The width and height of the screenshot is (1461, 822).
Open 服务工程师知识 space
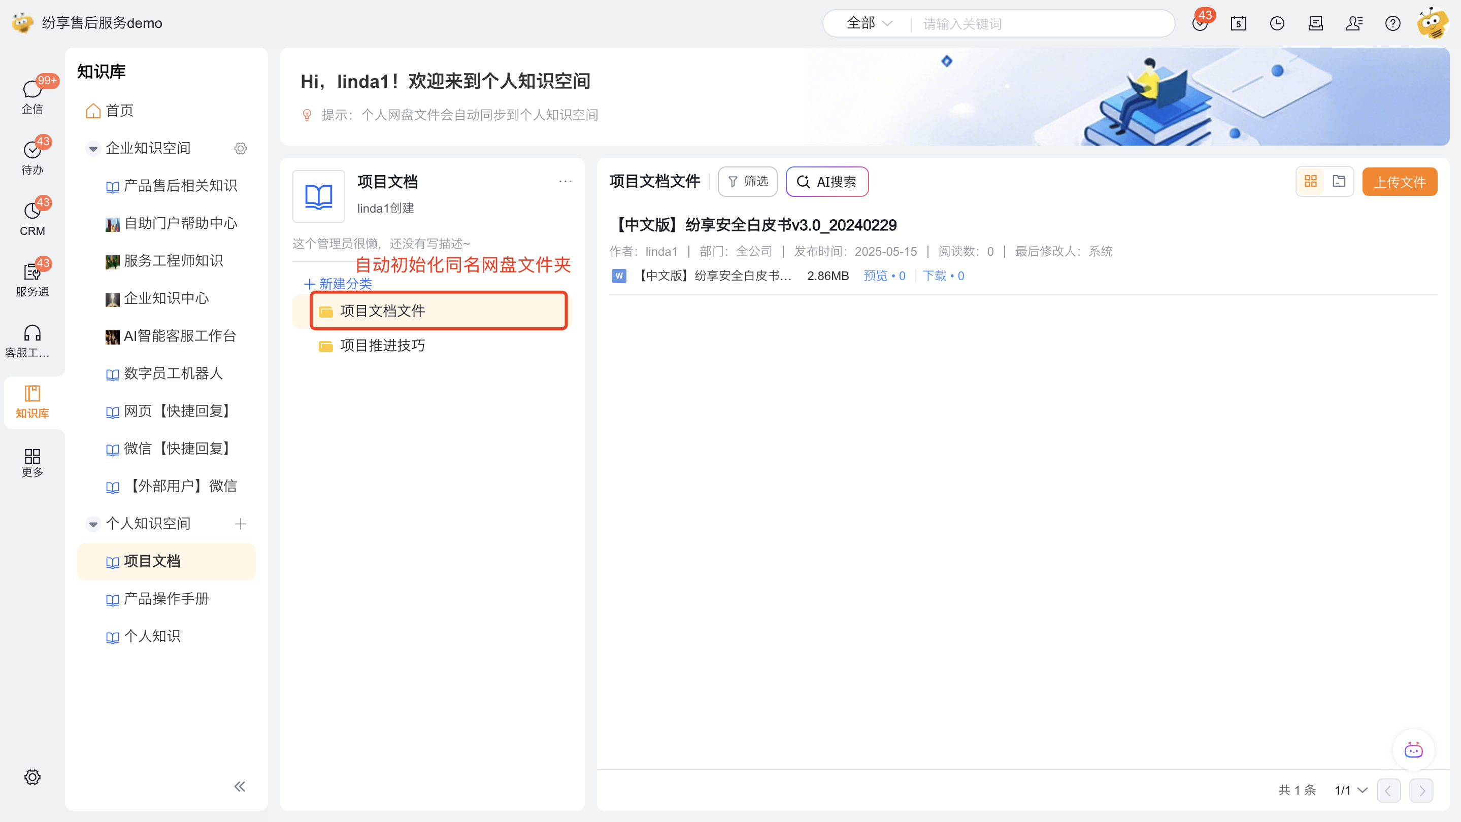pos(164,260)
